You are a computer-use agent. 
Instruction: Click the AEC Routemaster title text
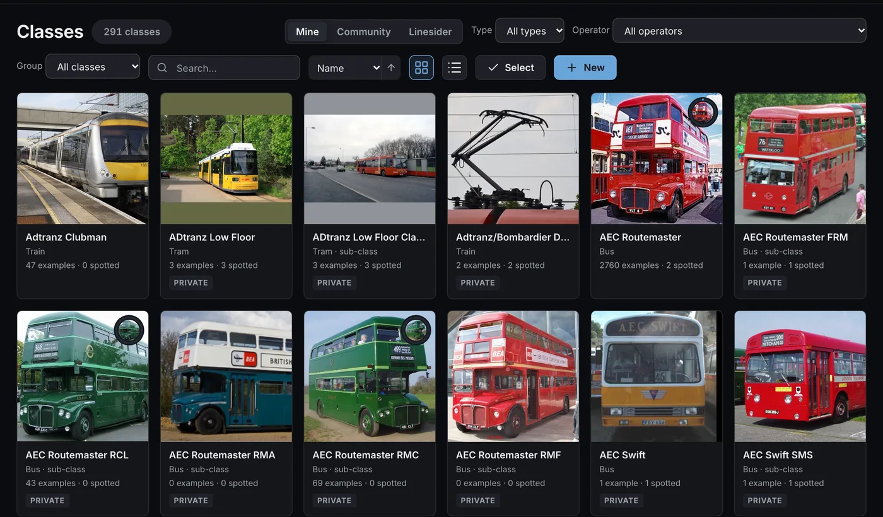(640, 237)
